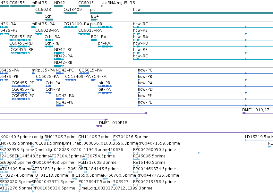Select the CG6028 gene label
The height and width of the screenshot is (193, 273).
coord(43,9)
